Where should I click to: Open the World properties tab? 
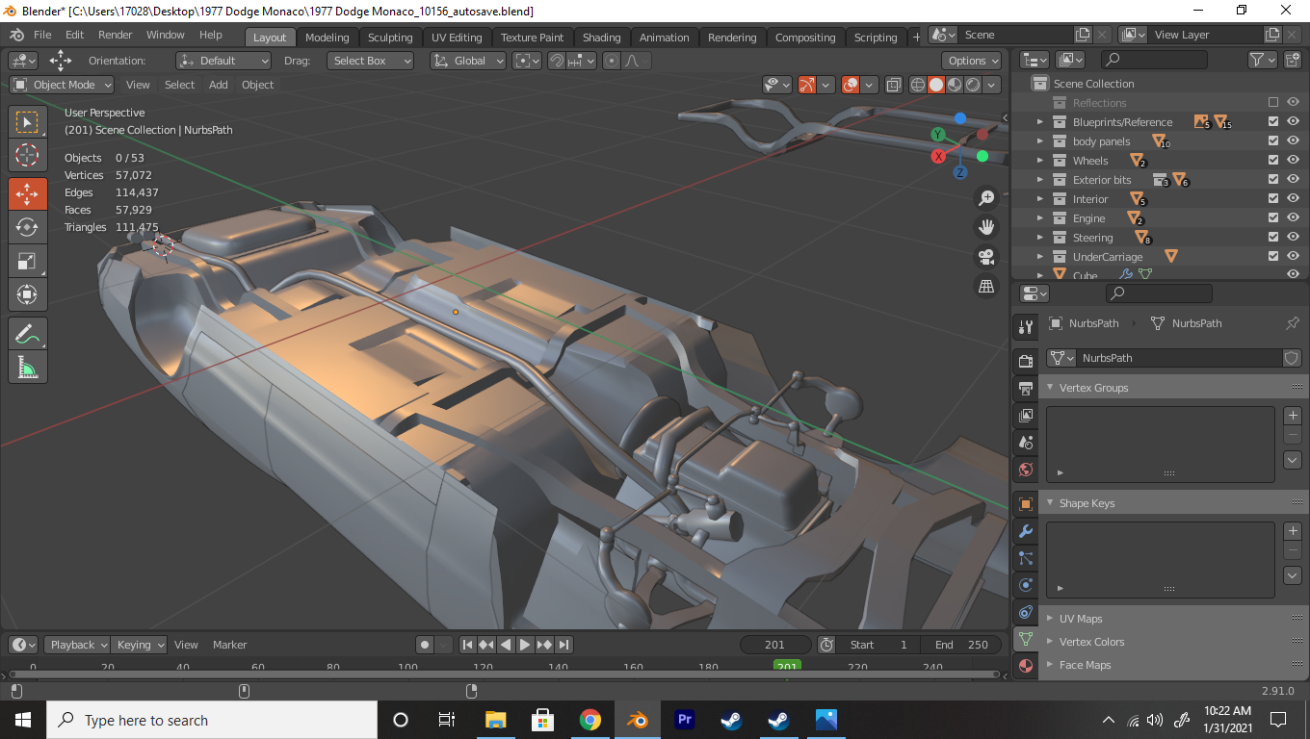tap(1026, 470)
